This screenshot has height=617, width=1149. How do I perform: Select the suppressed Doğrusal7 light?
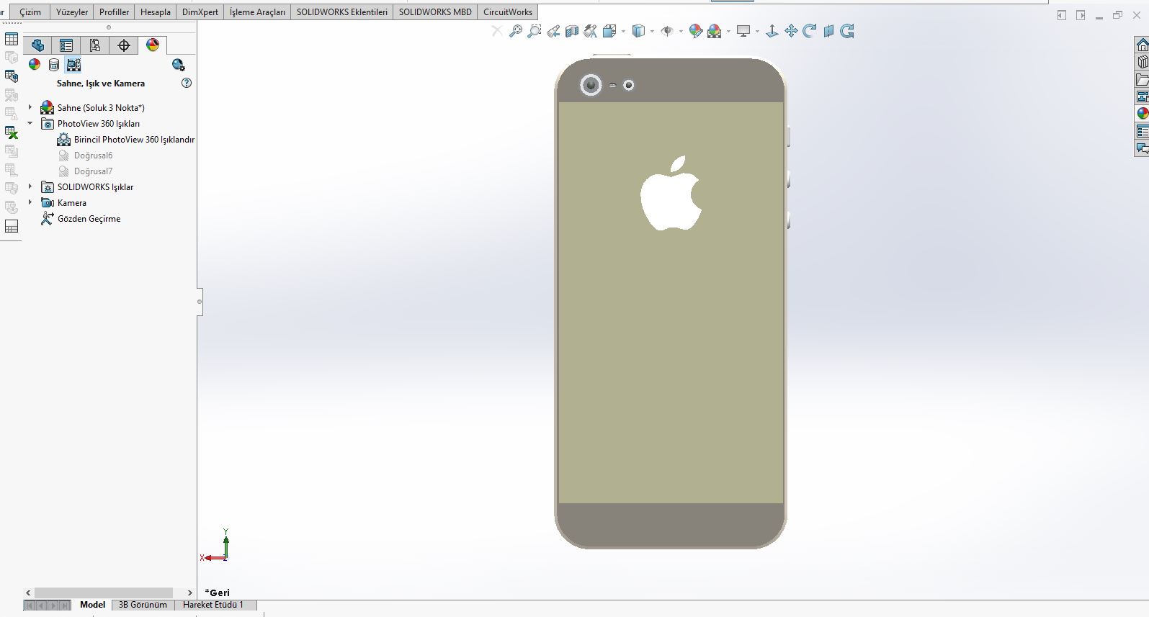(x=85, y=171)
